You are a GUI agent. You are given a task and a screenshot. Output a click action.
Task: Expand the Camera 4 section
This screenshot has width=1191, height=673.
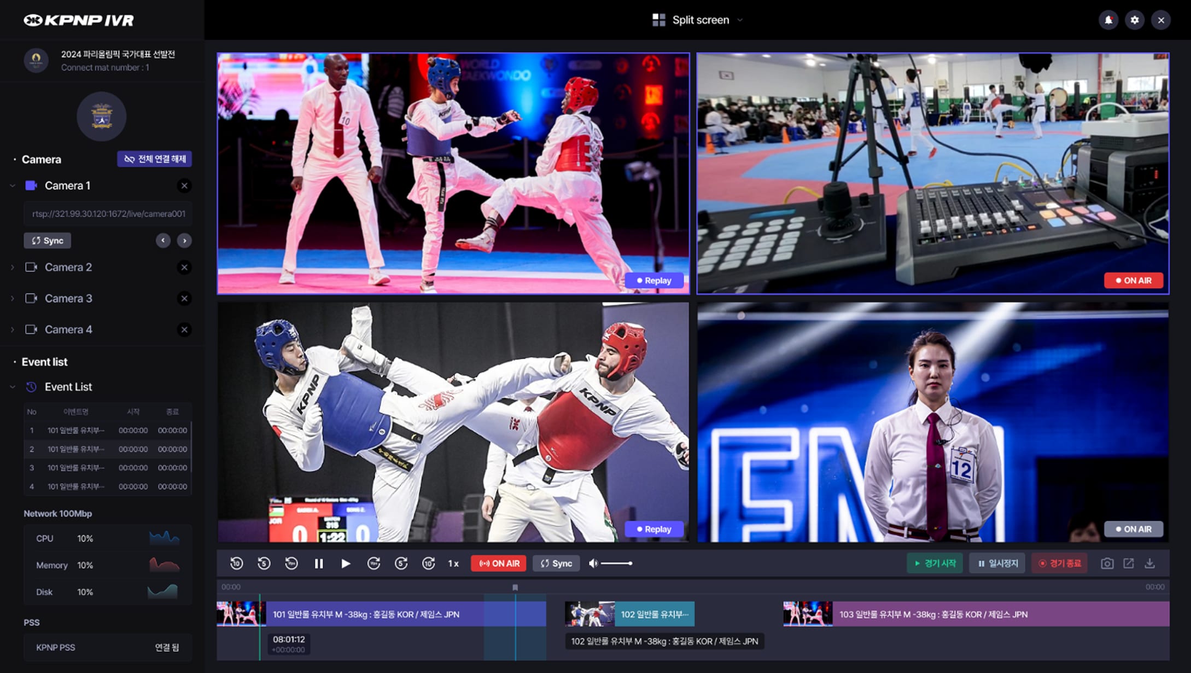pyautogui.click(x=12, y=329)
